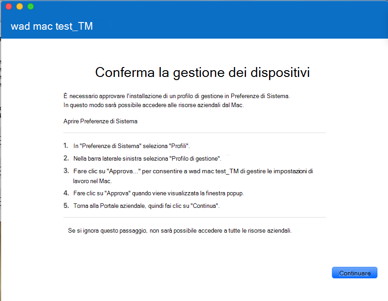Select step 1 mentioning "Profili"

(126, 146)
